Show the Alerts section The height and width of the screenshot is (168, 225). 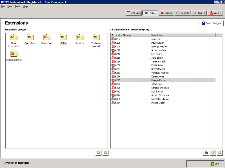(215, 13)
